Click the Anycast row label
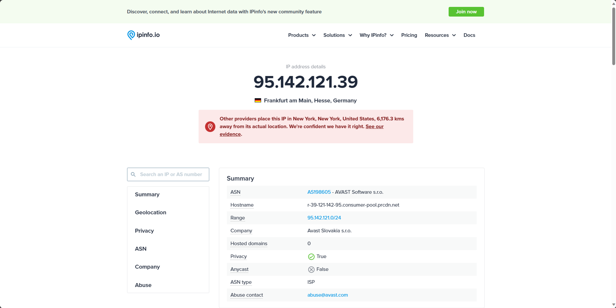This screenshot has height=308, width=616. pyautogui.click(x=239, y=269)
